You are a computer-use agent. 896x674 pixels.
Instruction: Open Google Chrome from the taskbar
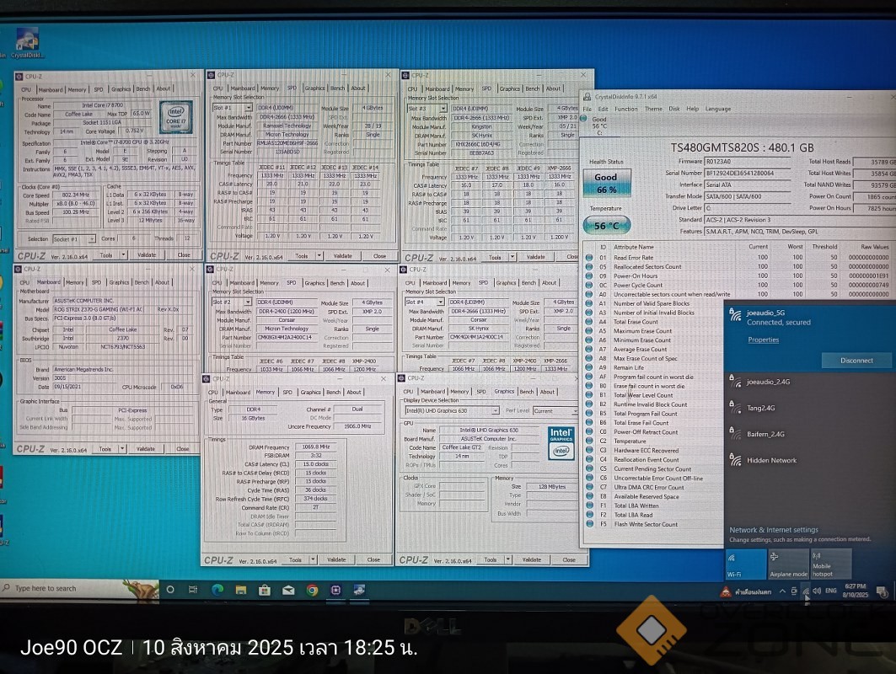[312, 590]
